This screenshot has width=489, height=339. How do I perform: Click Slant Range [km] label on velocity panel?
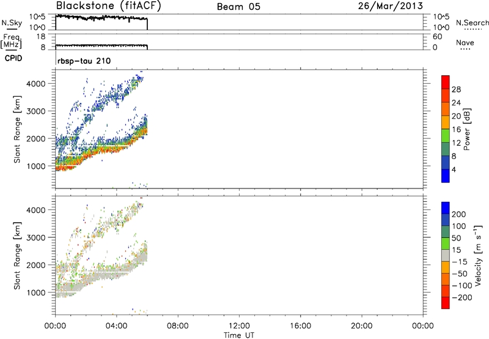17,256
